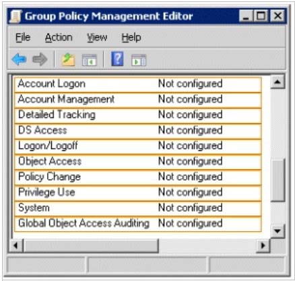Click Not configured value for System
This screenshot has height=281, width=295.
tap(191, 208)
